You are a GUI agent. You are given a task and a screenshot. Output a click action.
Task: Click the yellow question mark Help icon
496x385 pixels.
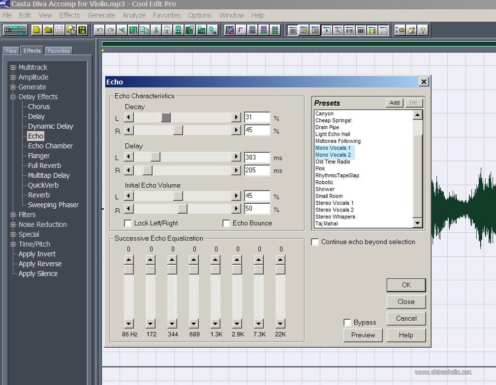coord(423,30)
